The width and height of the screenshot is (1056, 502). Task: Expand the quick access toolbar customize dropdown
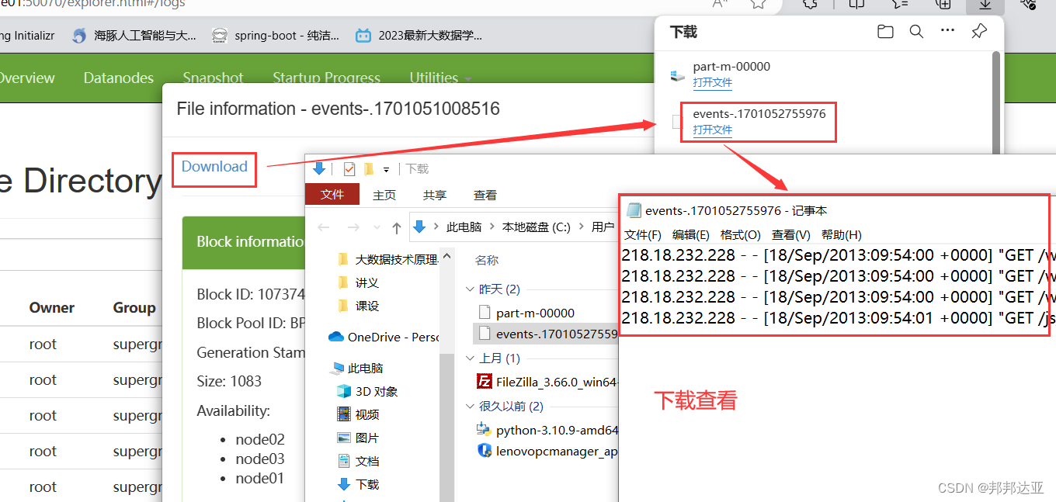386,168
